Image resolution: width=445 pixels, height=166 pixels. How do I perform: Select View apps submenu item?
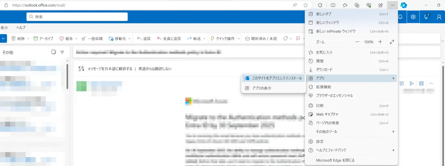click(273, 88)
